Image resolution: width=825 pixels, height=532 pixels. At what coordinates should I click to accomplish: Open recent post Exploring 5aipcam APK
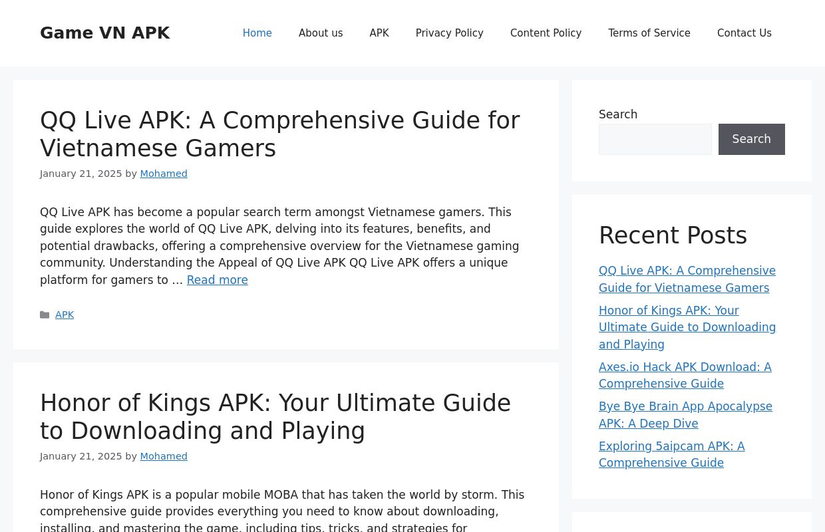coord(671,455)
